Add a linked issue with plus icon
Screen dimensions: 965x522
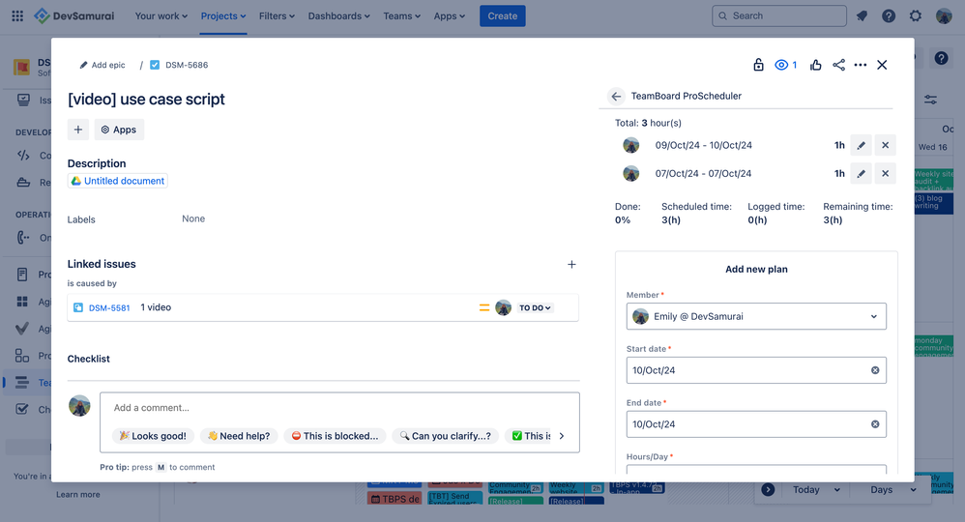[571, 264]
